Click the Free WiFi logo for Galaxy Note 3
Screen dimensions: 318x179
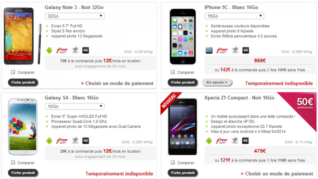tap(62, 51)
